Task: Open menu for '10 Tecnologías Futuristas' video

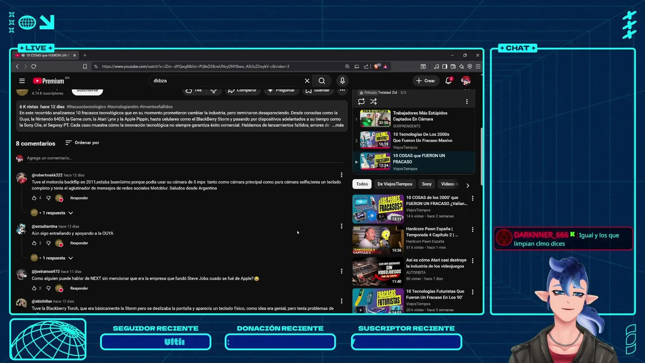Action: coord(472,292)
